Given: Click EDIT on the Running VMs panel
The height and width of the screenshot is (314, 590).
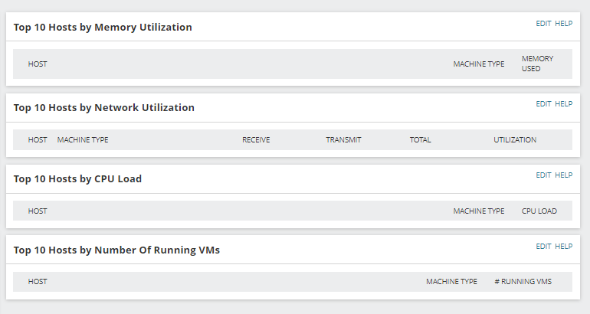Looking at the screenshot, I should pyautogui.click(x=543, y=247).
